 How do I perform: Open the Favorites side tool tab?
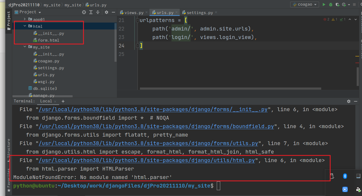point(8,180)
